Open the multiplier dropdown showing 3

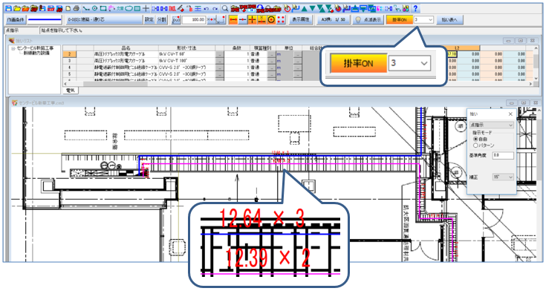click(x=423, y=20)
